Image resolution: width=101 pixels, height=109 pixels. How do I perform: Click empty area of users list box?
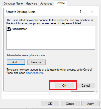click(51, 40)
